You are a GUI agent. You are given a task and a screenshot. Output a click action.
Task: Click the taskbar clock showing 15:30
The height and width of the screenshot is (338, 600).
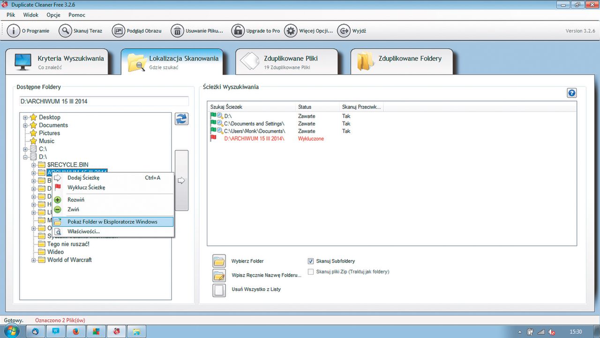point(576,331)
